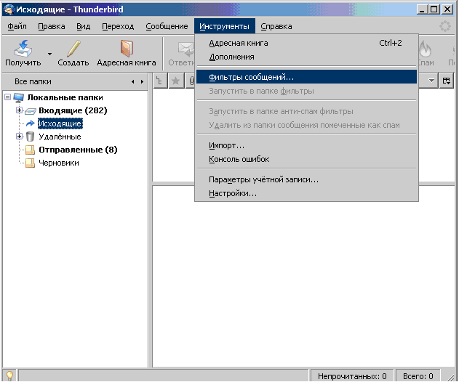Image resolution: width=459 pixels, height=382 pixels.
Task: Collapse the Локальные папки tree node
Action: pyautogui.click(x=8, y=97)
